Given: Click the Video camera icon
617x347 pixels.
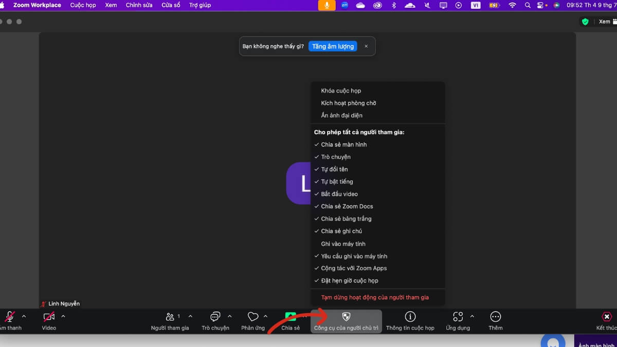Looking at the screenshot, I should 49,317.
